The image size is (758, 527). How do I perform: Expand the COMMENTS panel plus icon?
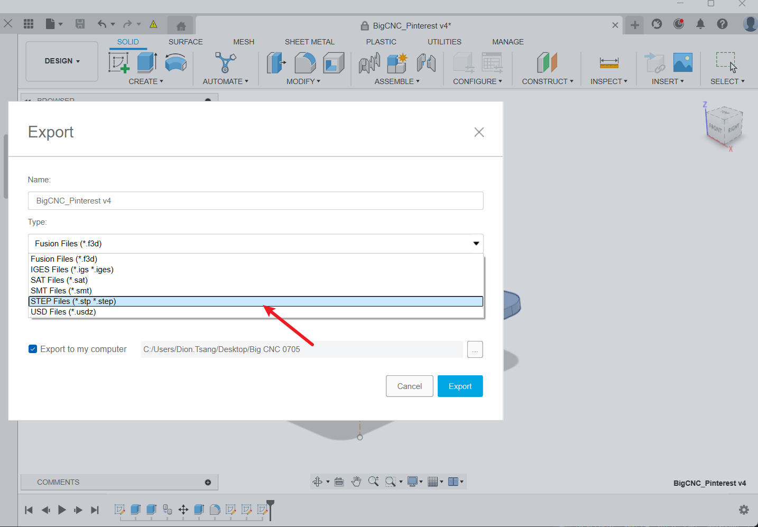pos(208,482)
